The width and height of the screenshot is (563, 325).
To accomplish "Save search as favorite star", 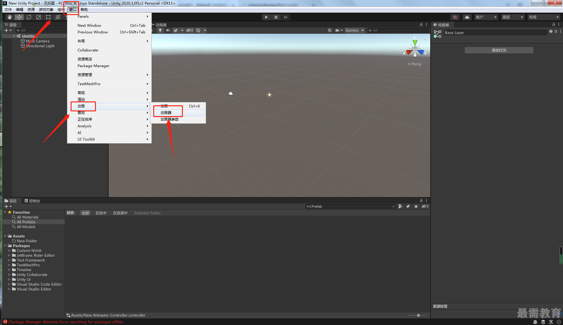I will (416, 206).
